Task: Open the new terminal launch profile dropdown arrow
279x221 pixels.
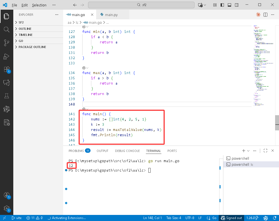Action: (x=248, y=151)
